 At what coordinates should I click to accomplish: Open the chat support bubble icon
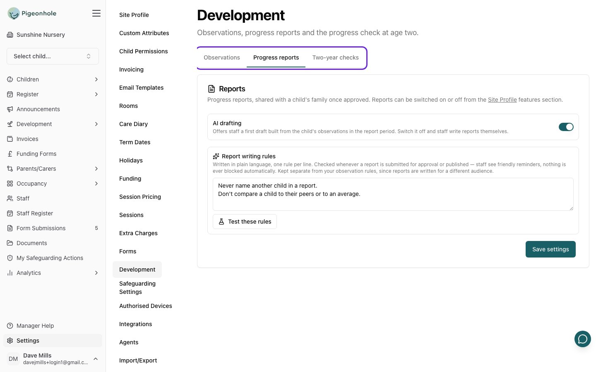583,339
